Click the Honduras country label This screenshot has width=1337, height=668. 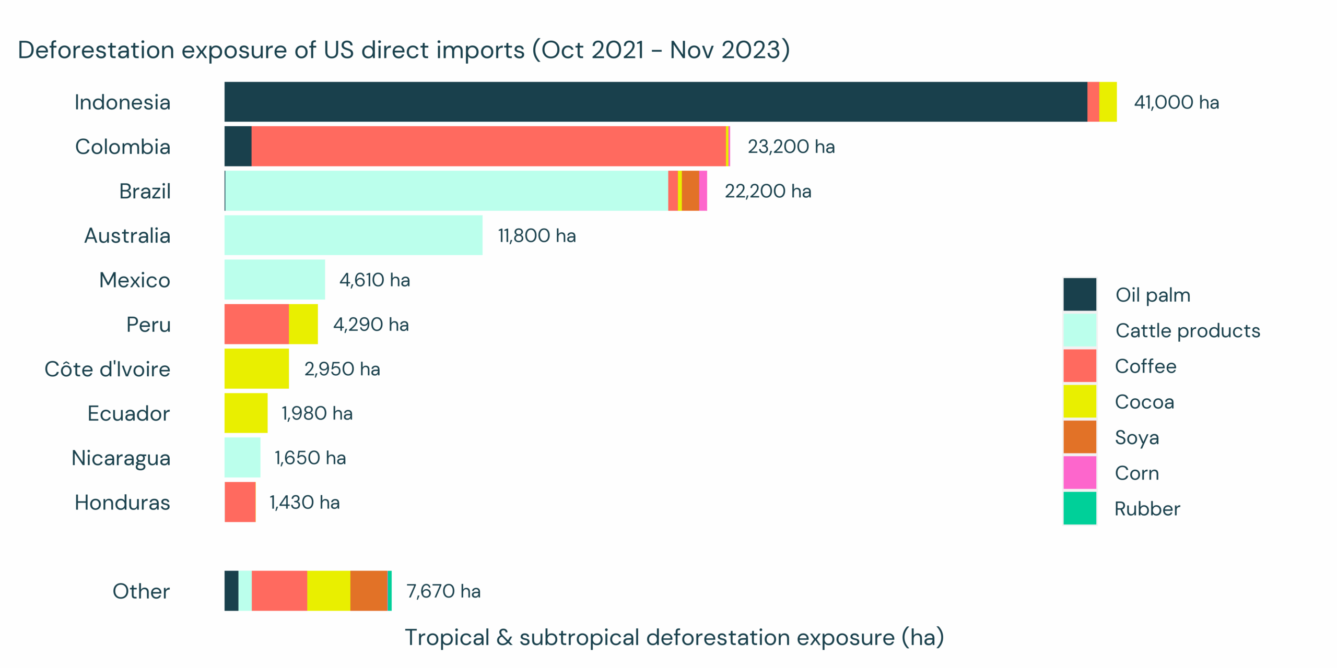[x=122, y=502]
